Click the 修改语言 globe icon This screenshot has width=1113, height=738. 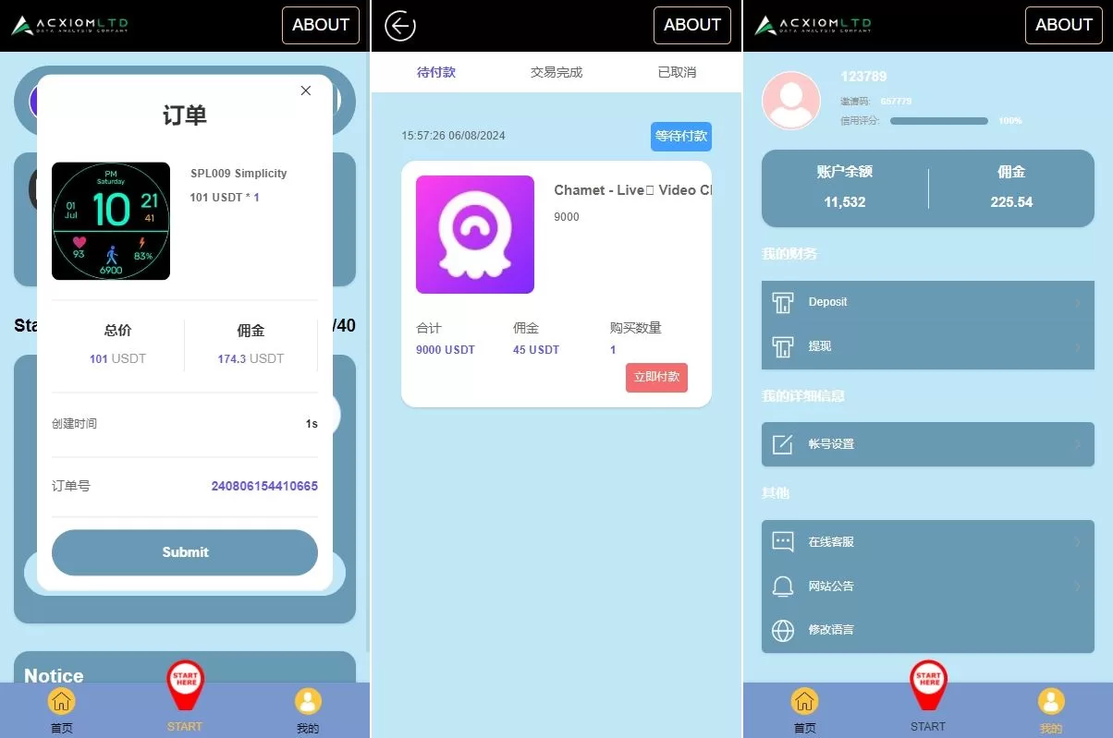click(783, 630)
